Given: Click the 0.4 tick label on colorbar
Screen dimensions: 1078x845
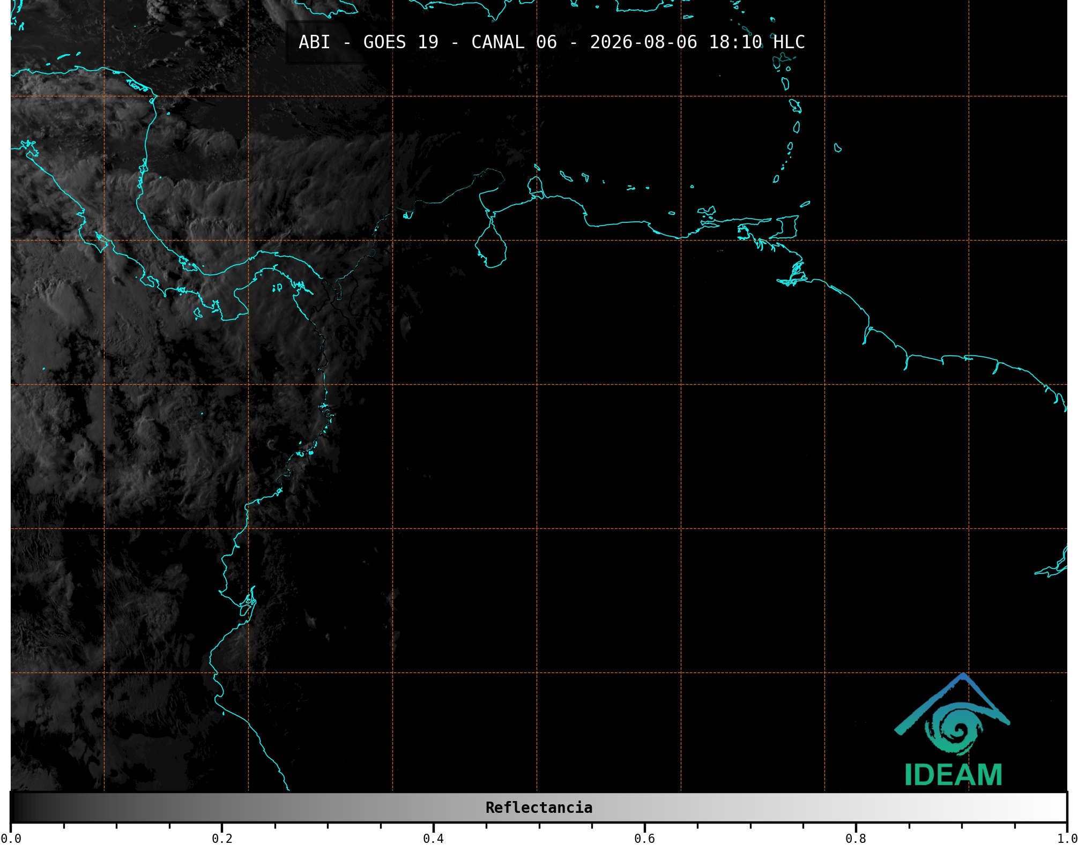Looking at the screenshot, I should pyautogui.click(x=433, y=838).
